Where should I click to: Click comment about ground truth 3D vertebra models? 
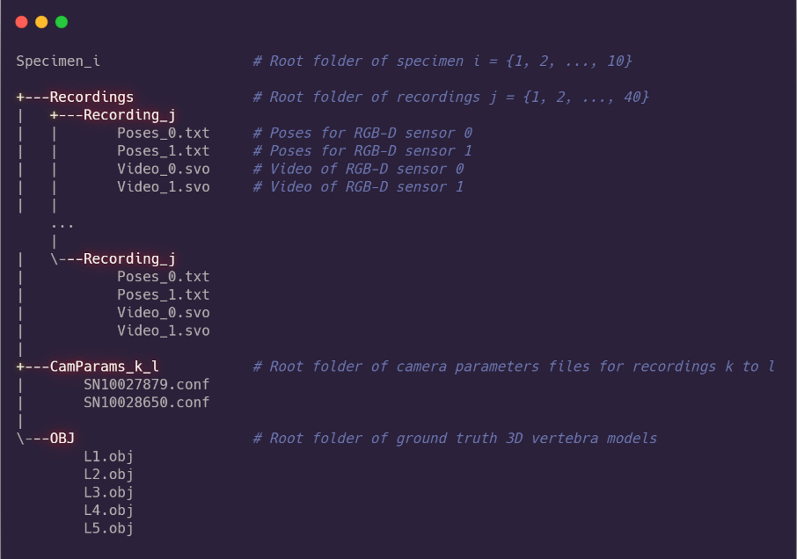(x=455, y=438)
